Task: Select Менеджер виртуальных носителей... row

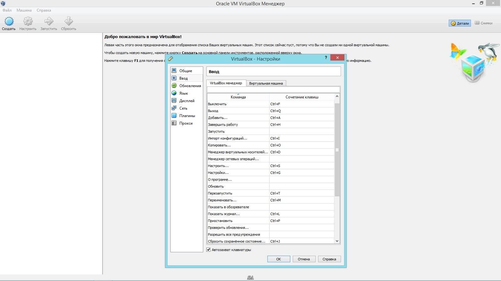Action: (x=271, y=152)
